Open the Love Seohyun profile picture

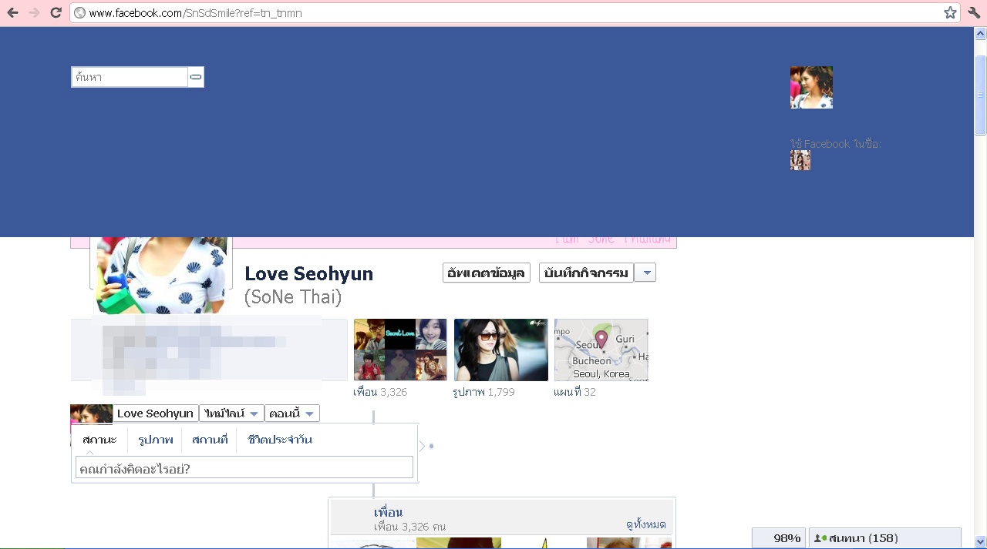[x=161, y=276]
